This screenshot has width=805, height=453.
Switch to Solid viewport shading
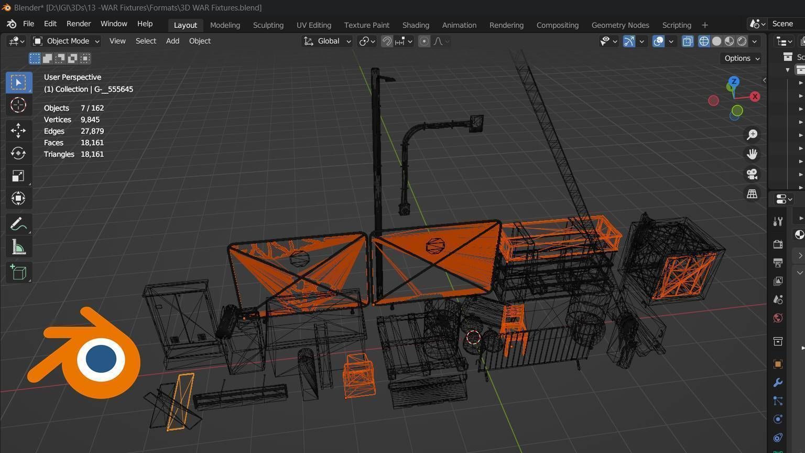pyautogui.click(x=716, y=41)
